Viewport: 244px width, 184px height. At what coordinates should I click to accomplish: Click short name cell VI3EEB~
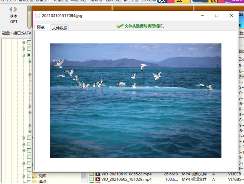236,174
